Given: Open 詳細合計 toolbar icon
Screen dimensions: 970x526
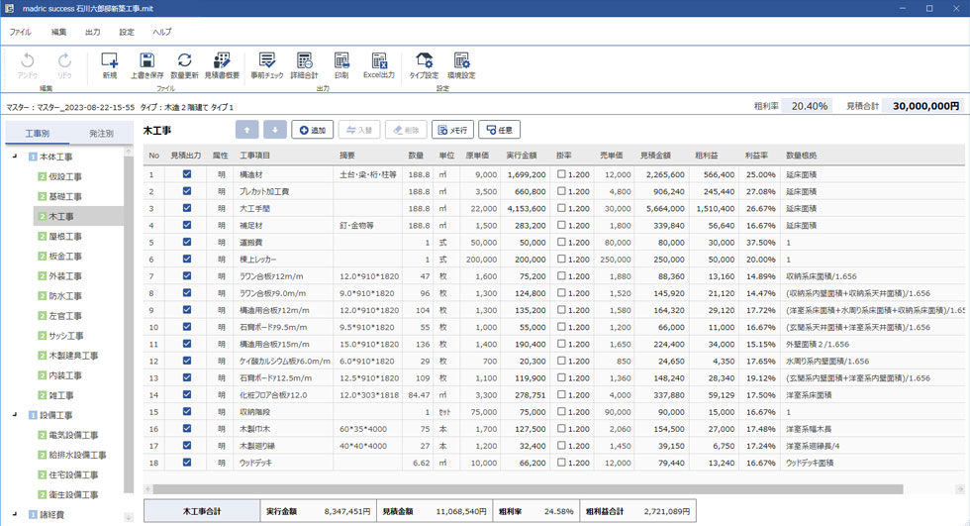Looking at the screenshot, I should [305, 60].
